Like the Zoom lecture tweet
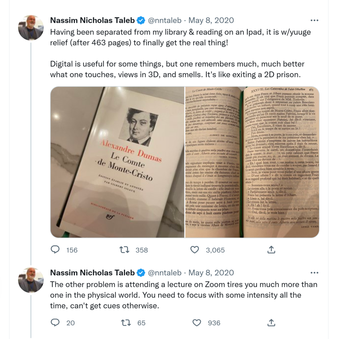The width and height of the screenshot is (337, 339). pyautogui.click(x=197, y=322)
